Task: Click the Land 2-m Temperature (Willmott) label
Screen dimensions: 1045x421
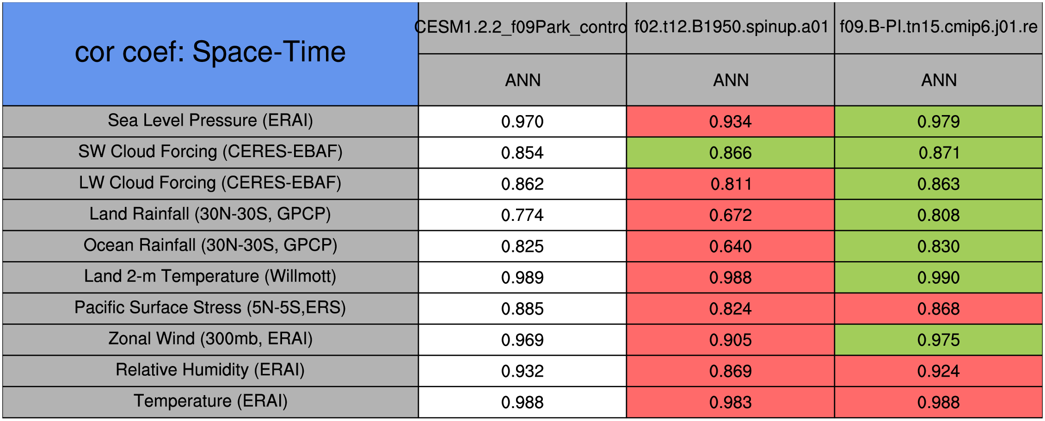Action: click(210, 277)
